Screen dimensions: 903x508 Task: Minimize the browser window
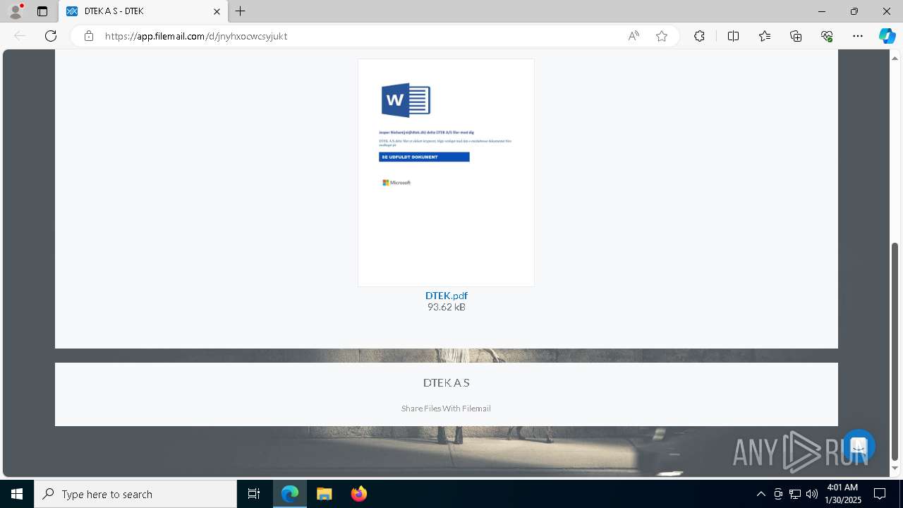[822, 11]
